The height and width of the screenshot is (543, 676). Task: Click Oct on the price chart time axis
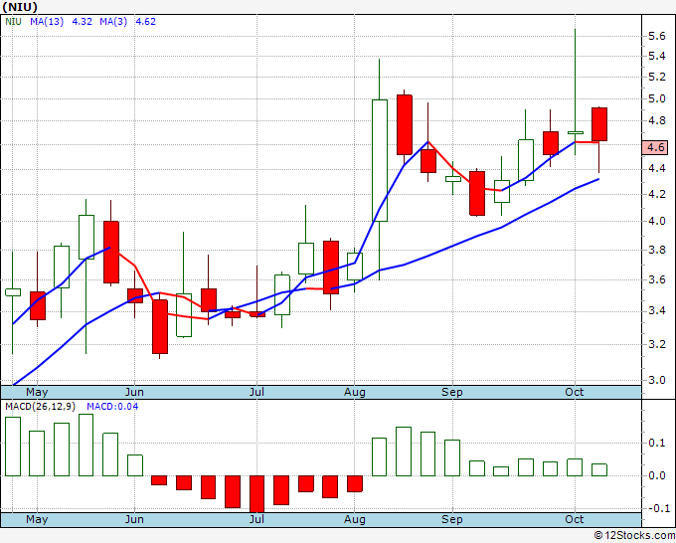click(575, 392)
